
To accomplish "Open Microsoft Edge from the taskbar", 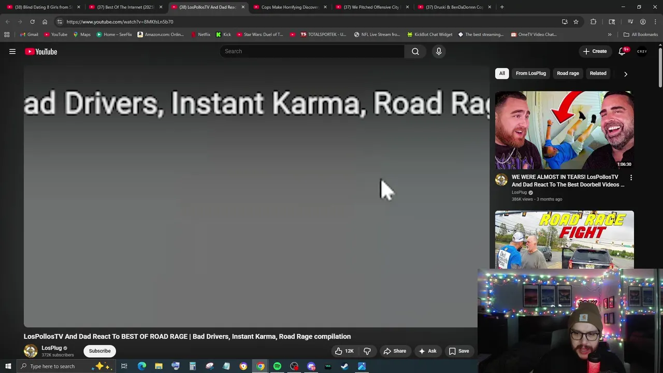I will [141, 366].
